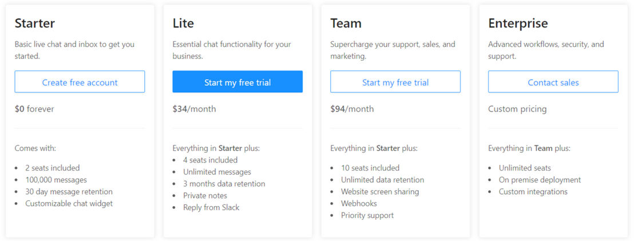
Task: Click the Custom pricing text
Action: pos(517,109)
